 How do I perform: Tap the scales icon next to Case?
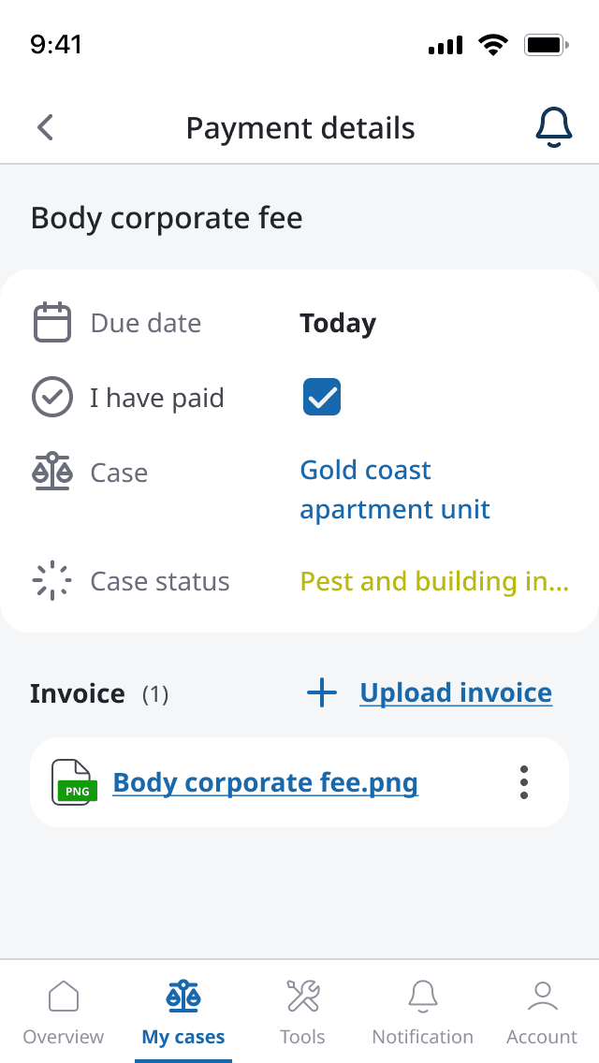point(52,472)
